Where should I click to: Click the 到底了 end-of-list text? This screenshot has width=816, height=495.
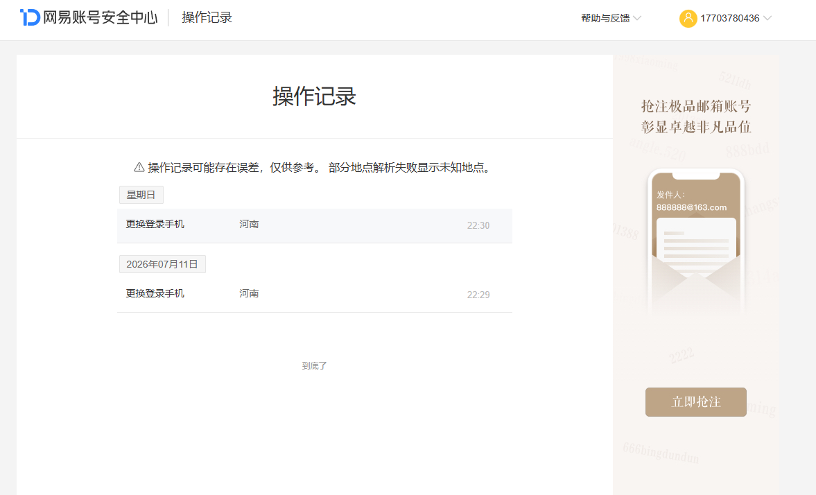(x=314, y=366)
